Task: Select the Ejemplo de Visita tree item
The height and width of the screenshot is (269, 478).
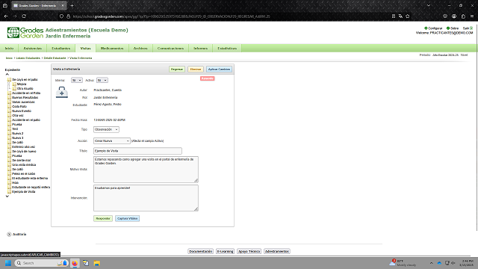Action: click(x=23, y=192)
